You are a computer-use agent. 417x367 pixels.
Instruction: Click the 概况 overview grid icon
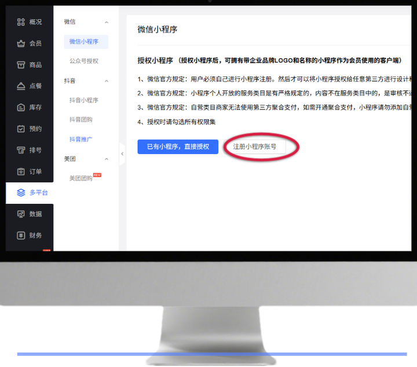click(21, 22)
